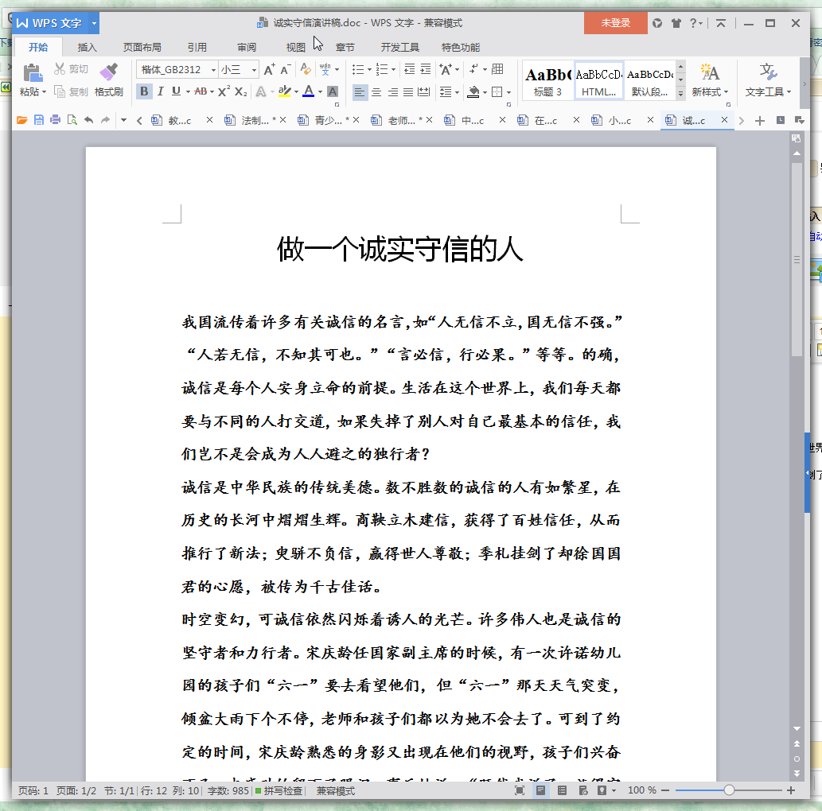Screen dimensions: 822x811
Task: Open the underline style dropdown arrow
Action: click(x=188, y=92)
